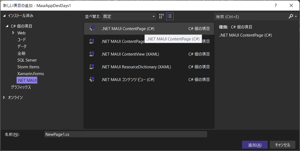Click the 追加(A) button
Image resolution: width=300 pixels, height=151 pixels.
coord(255,145)
